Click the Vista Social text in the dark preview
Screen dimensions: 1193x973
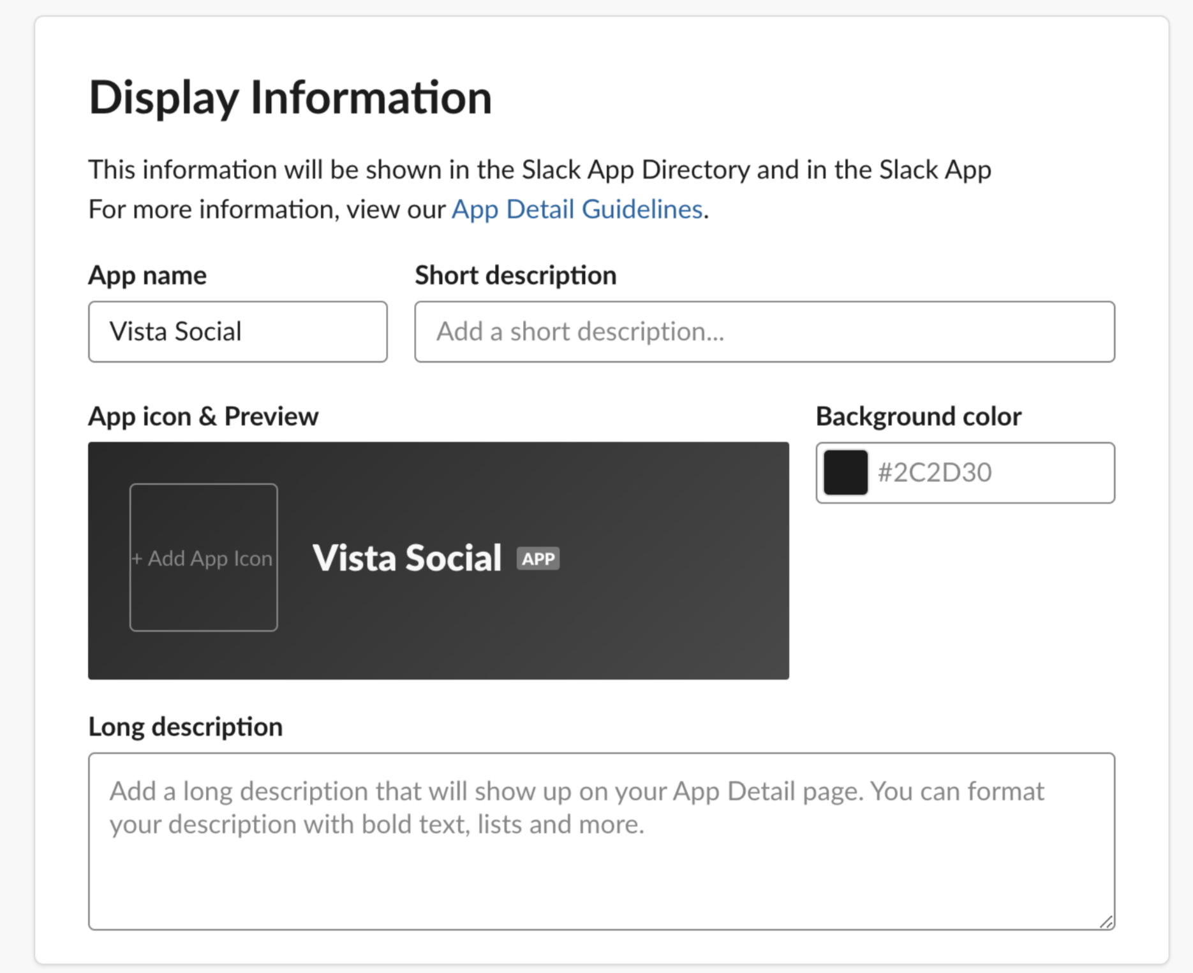coord(407,557)
